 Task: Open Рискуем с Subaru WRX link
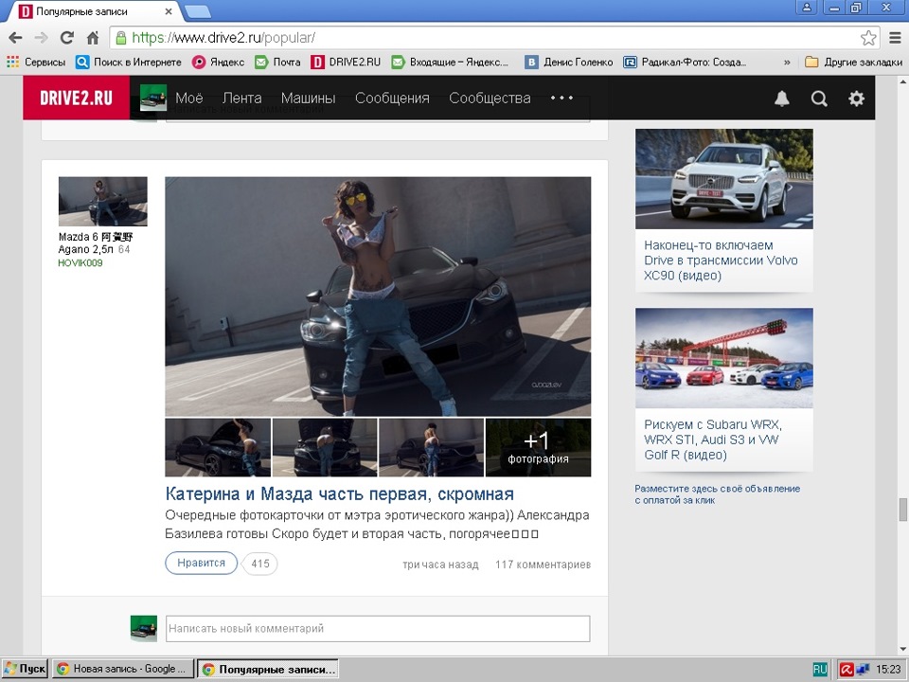(713, 440)
